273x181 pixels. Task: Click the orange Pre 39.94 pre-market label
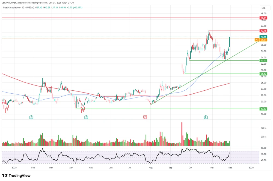(x=261, y=40)
